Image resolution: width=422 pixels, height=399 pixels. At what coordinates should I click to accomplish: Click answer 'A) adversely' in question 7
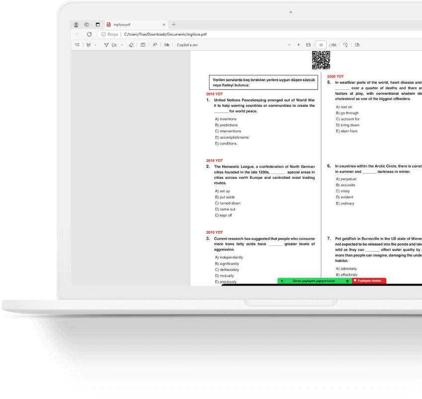tap(346, 269)
